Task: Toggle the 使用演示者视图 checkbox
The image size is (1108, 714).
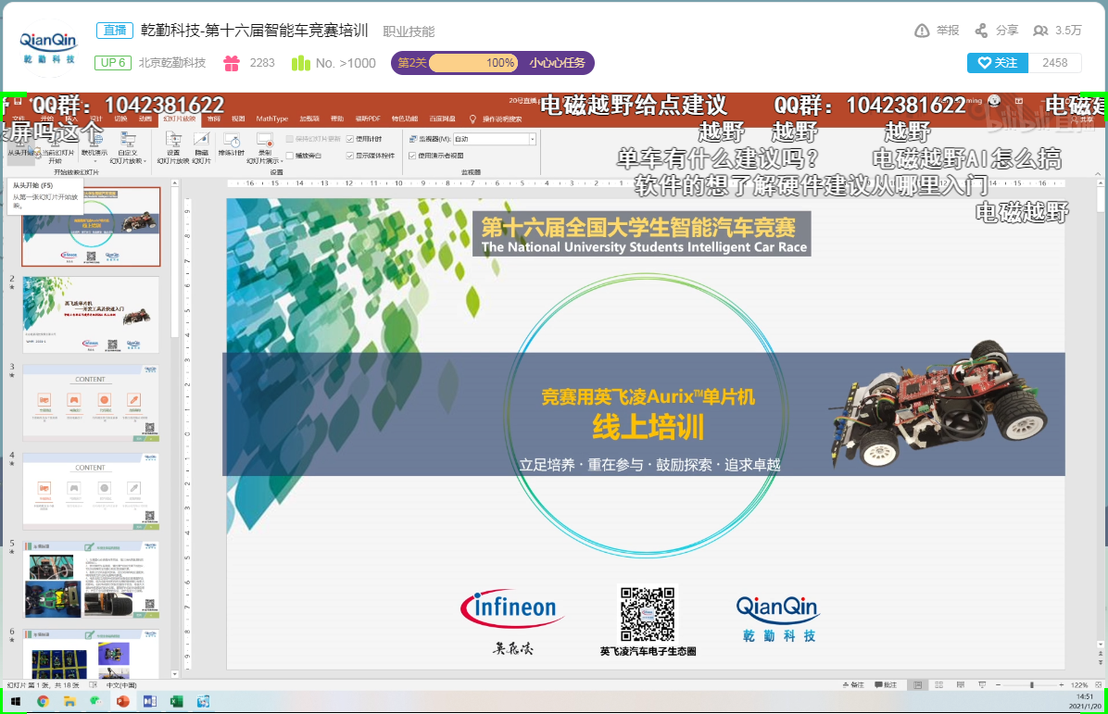Action: (x=412, y=156)
